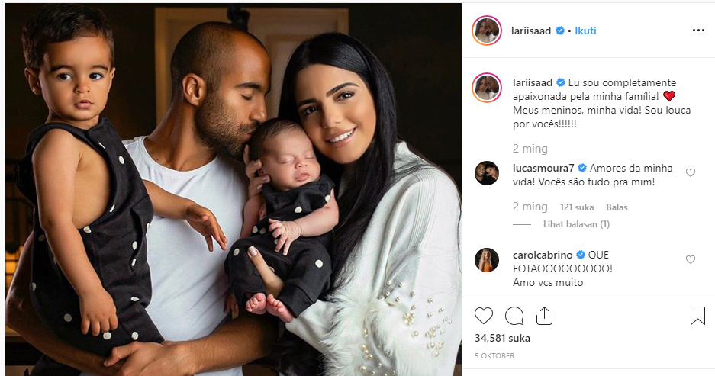
Task: Select the family photo in the post
Action: pyautogui.click(x=234, y=189)
